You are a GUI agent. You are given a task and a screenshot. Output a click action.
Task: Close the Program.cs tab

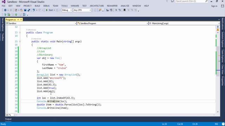click(21, 20)
